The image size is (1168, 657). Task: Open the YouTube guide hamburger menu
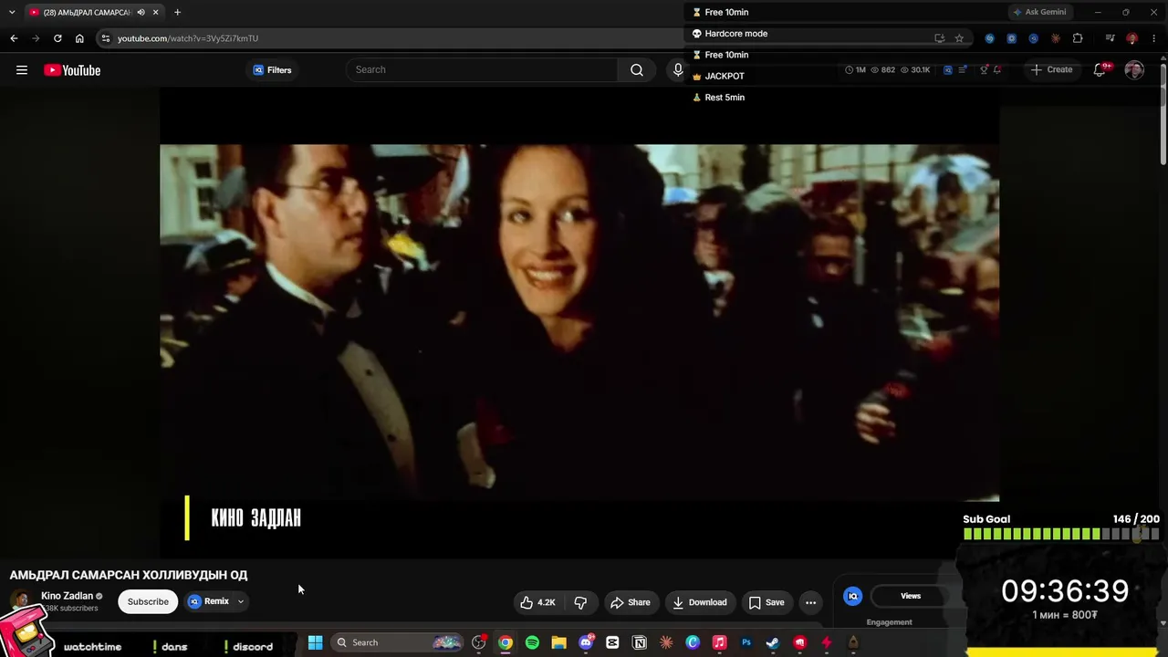tap(22, 70)
